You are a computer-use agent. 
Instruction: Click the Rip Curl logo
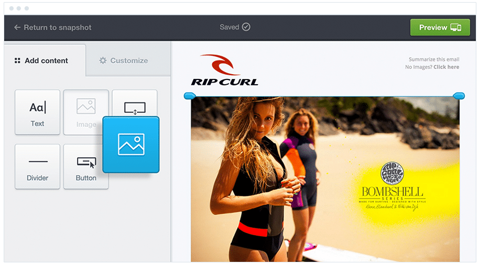click(x=224, y=70)
